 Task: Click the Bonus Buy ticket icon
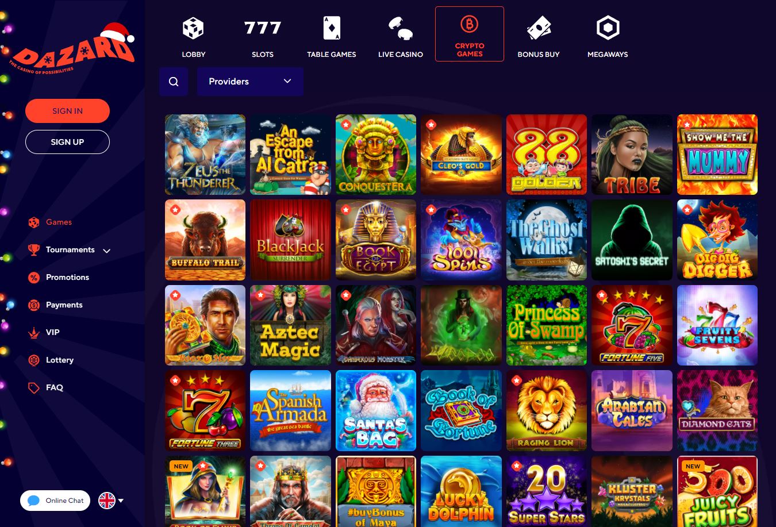pos(539,28)
